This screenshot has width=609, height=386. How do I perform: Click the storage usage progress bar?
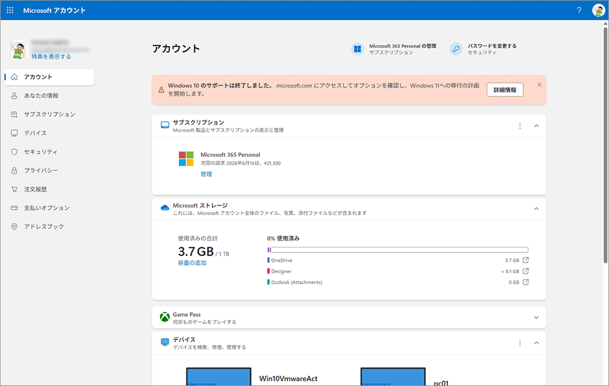click(x=397, y=249)
